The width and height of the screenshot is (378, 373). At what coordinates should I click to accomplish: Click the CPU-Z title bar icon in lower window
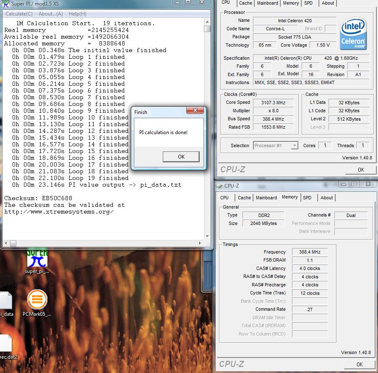pos(219,185)
